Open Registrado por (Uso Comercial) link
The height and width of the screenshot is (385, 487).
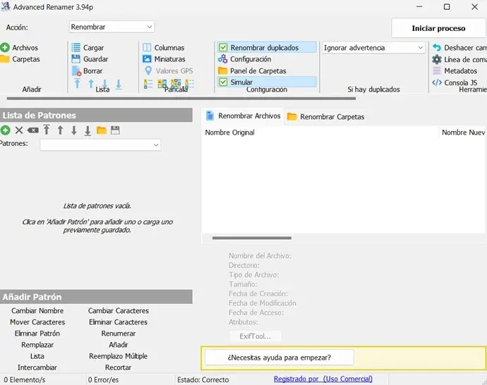(323, 379)
